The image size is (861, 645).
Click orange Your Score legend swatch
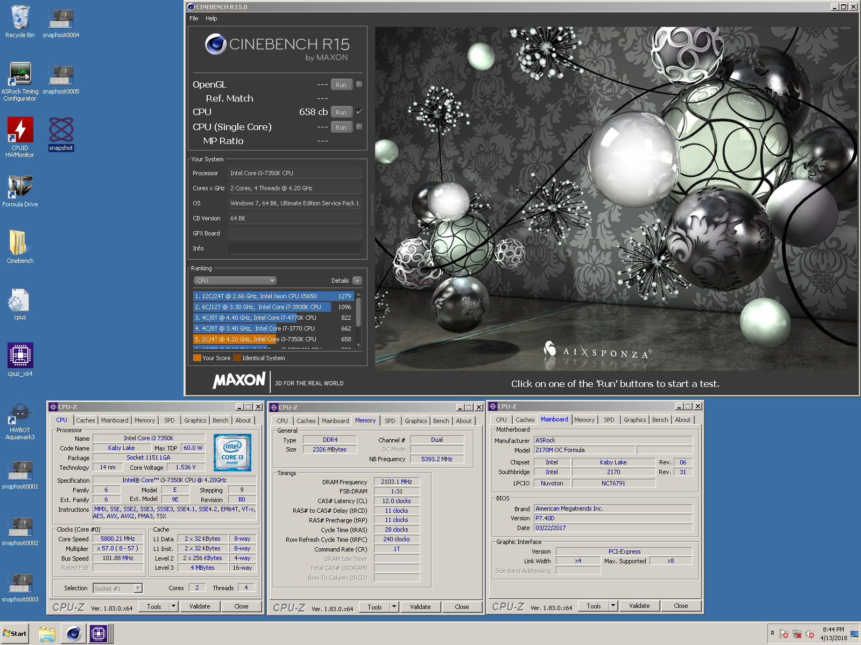[197, 357]
